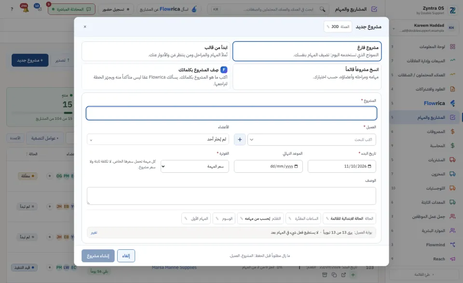Open tasks checklist icon with 10 badge
The width and height of the screenshot is (463, 283).
tap(39, 8)
